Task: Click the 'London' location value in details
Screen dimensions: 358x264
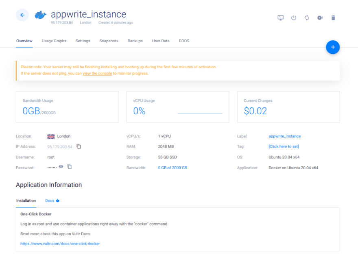Action: point(64,136)
